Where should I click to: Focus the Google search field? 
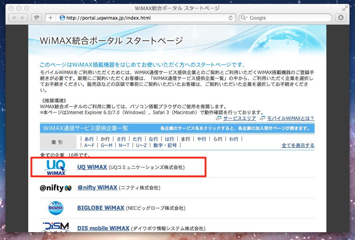tap(285, 18)
